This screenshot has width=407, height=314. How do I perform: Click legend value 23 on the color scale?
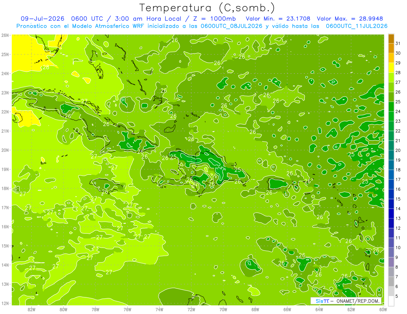point(398,121)
